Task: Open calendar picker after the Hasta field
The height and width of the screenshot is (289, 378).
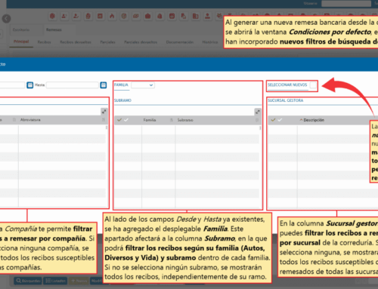Action: 104,85
